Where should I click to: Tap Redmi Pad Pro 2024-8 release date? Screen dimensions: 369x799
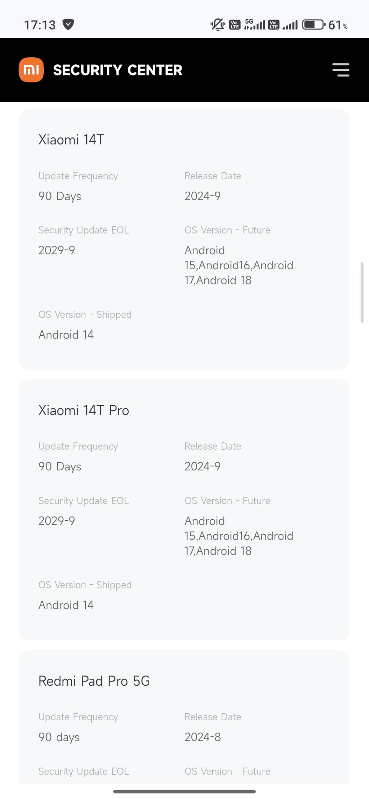click(203, 737)
